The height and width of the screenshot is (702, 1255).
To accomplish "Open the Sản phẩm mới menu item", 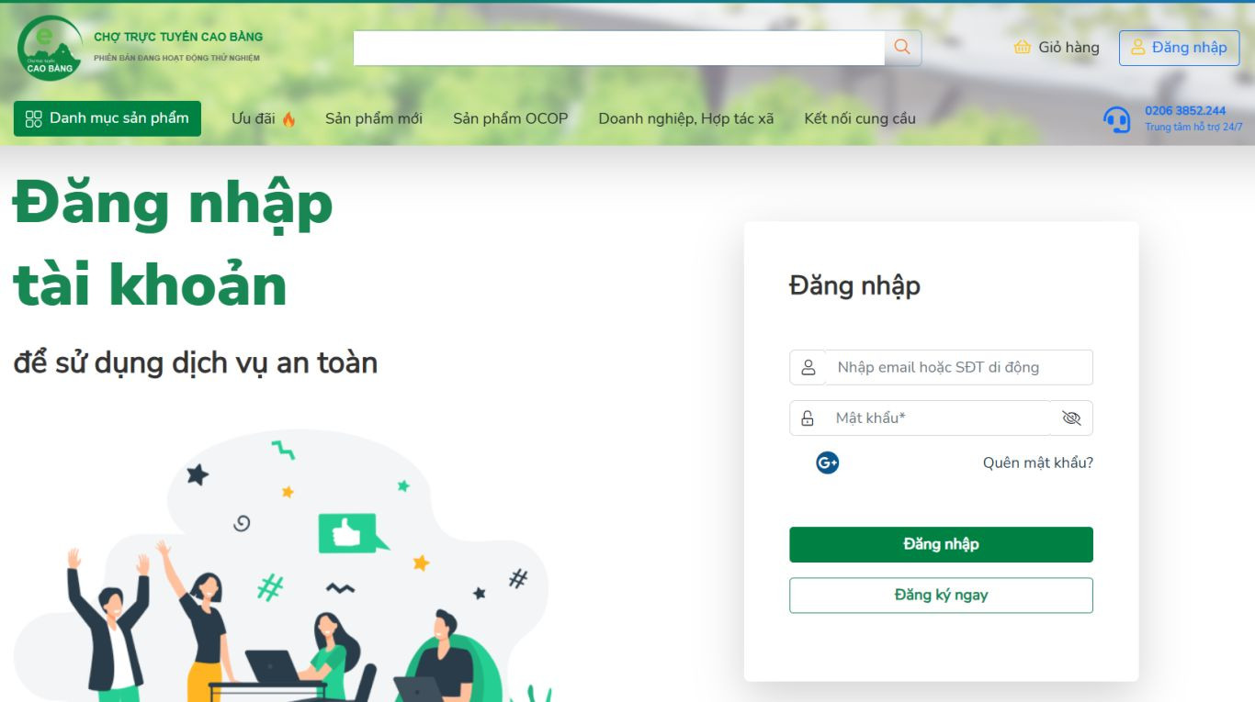I will tap(374, 118).
